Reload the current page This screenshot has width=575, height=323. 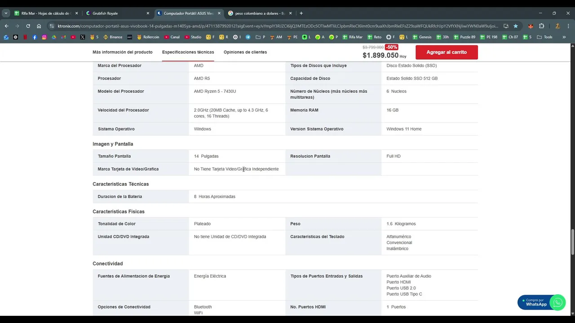[x=28, y=26]
